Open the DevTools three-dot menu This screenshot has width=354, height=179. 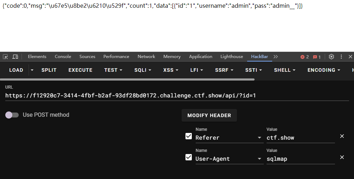(x=341, y=57)
